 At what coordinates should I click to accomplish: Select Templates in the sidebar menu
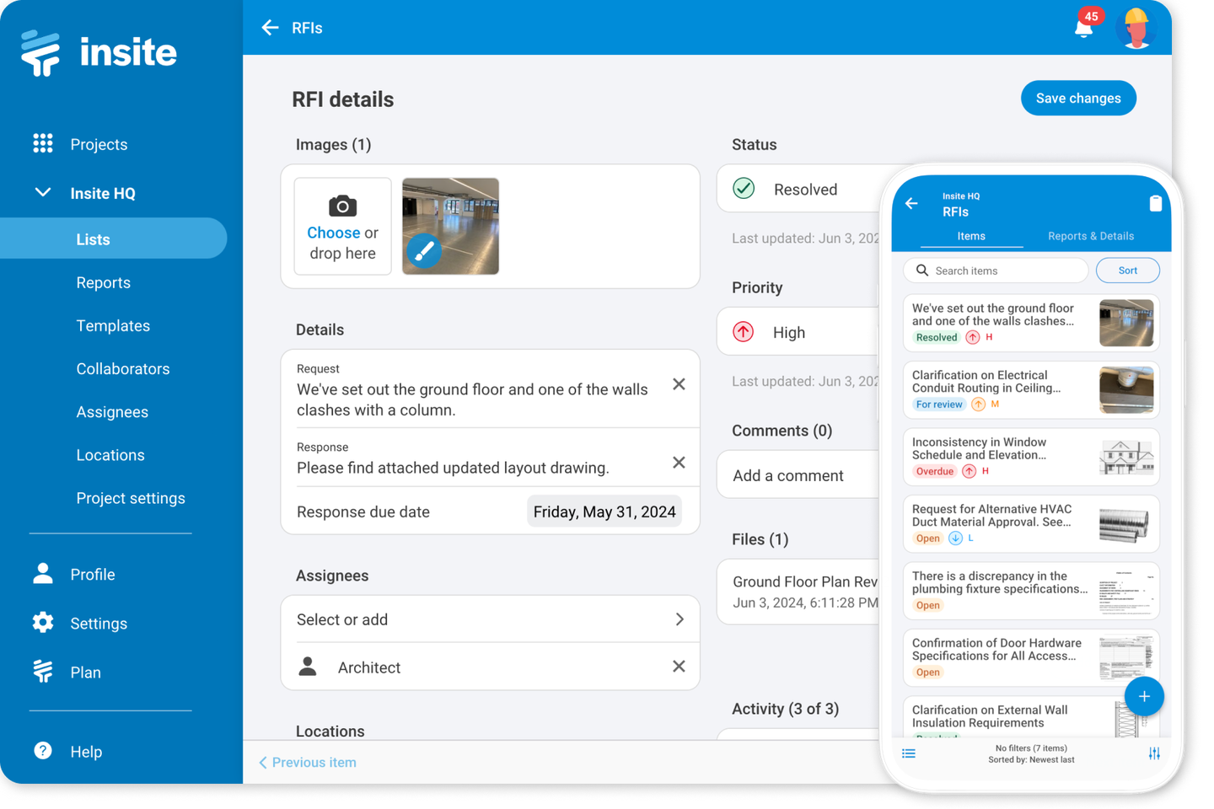[113, 325]
